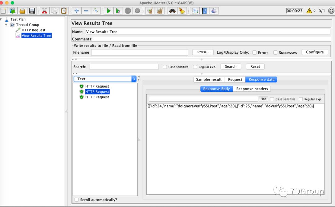Select Thread Group in the tree

coord(28,25)
